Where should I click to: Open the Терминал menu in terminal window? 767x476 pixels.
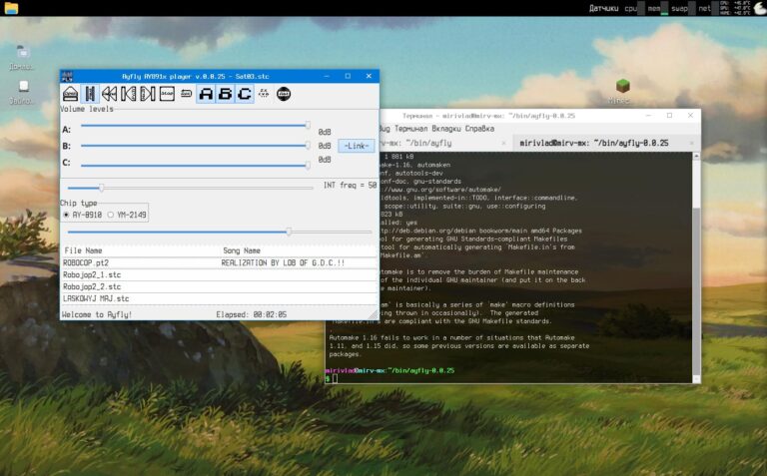coord(410,129)
